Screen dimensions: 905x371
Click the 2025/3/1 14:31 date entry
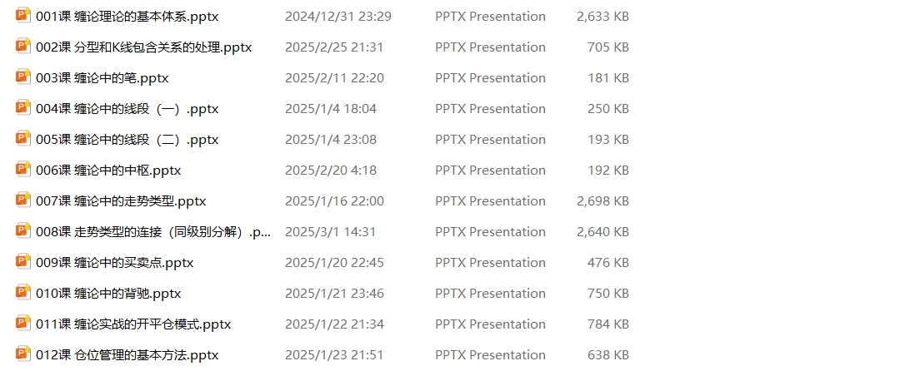click(330, 232)
